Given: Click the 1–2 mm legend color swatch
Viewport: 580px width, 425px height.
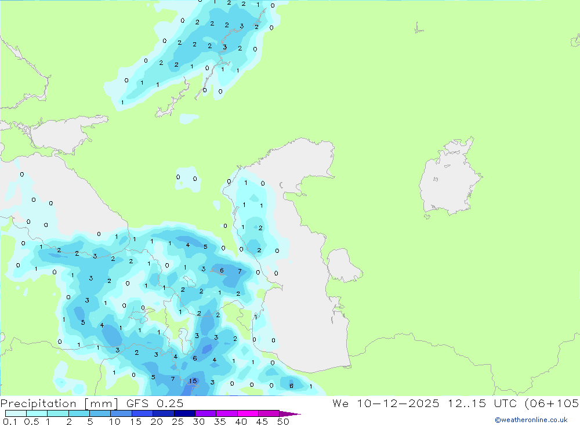Looking at the screenshot, I should pyautogui.click(x=58, y=413).
